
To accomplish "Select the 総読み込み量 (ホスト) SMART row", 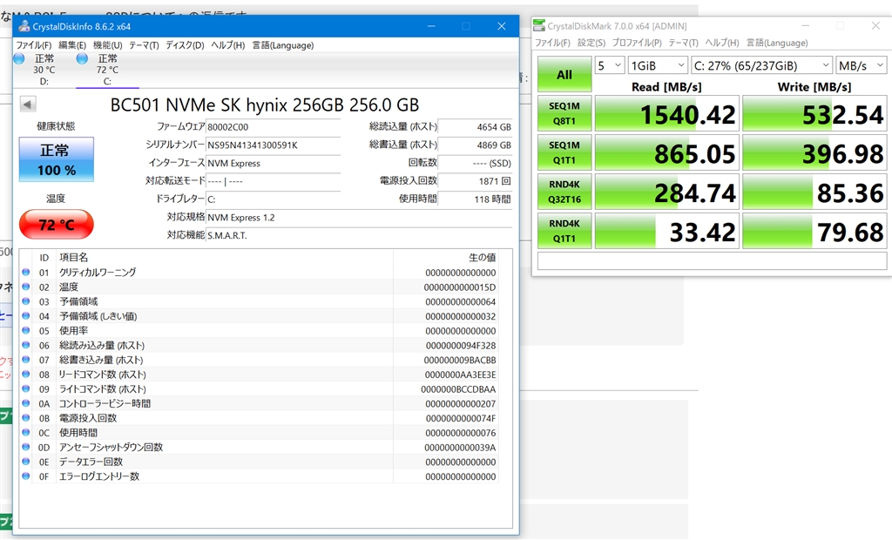I will tap(260, 345).
